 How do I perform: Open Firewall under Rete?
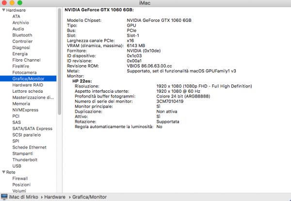click(x=20, y=179)
